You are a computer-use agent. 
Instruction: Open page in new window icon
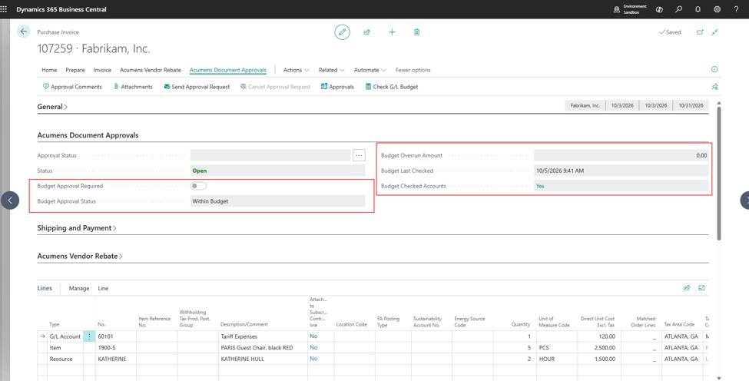pos(700,32)
